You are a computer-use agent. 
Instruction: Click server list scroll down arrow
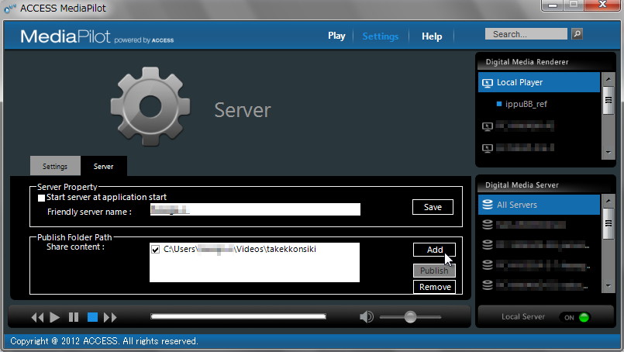click(608, 286)
